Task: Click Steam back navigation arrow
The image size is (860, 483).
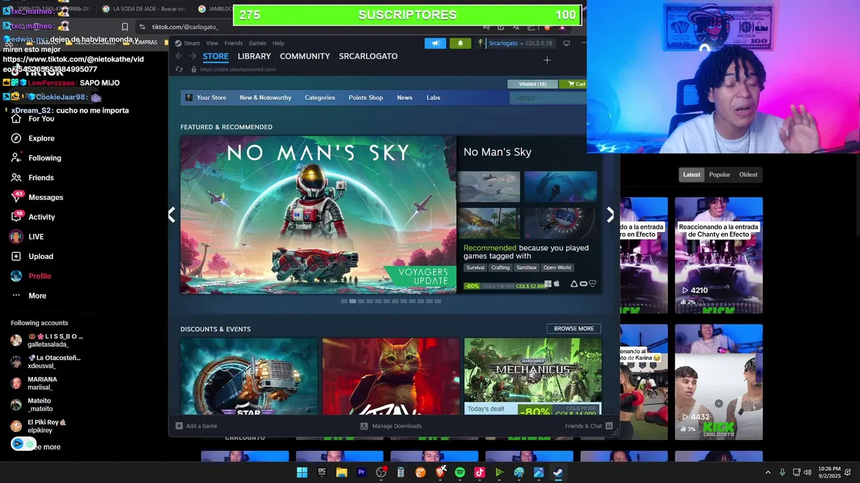Action: pyautogui.click(x=179, y=56)
